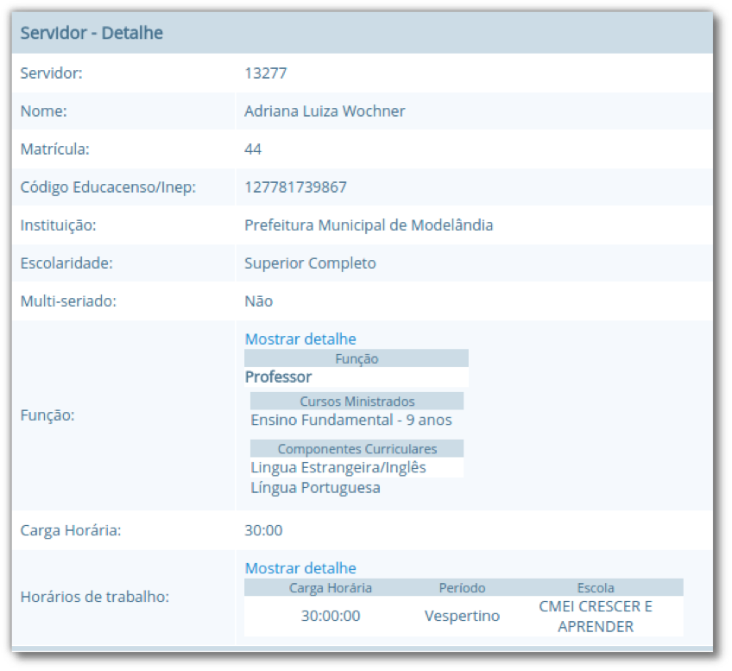
Task: Select the Código Educacenso/Inep number
Action: (x=293, y=187)
